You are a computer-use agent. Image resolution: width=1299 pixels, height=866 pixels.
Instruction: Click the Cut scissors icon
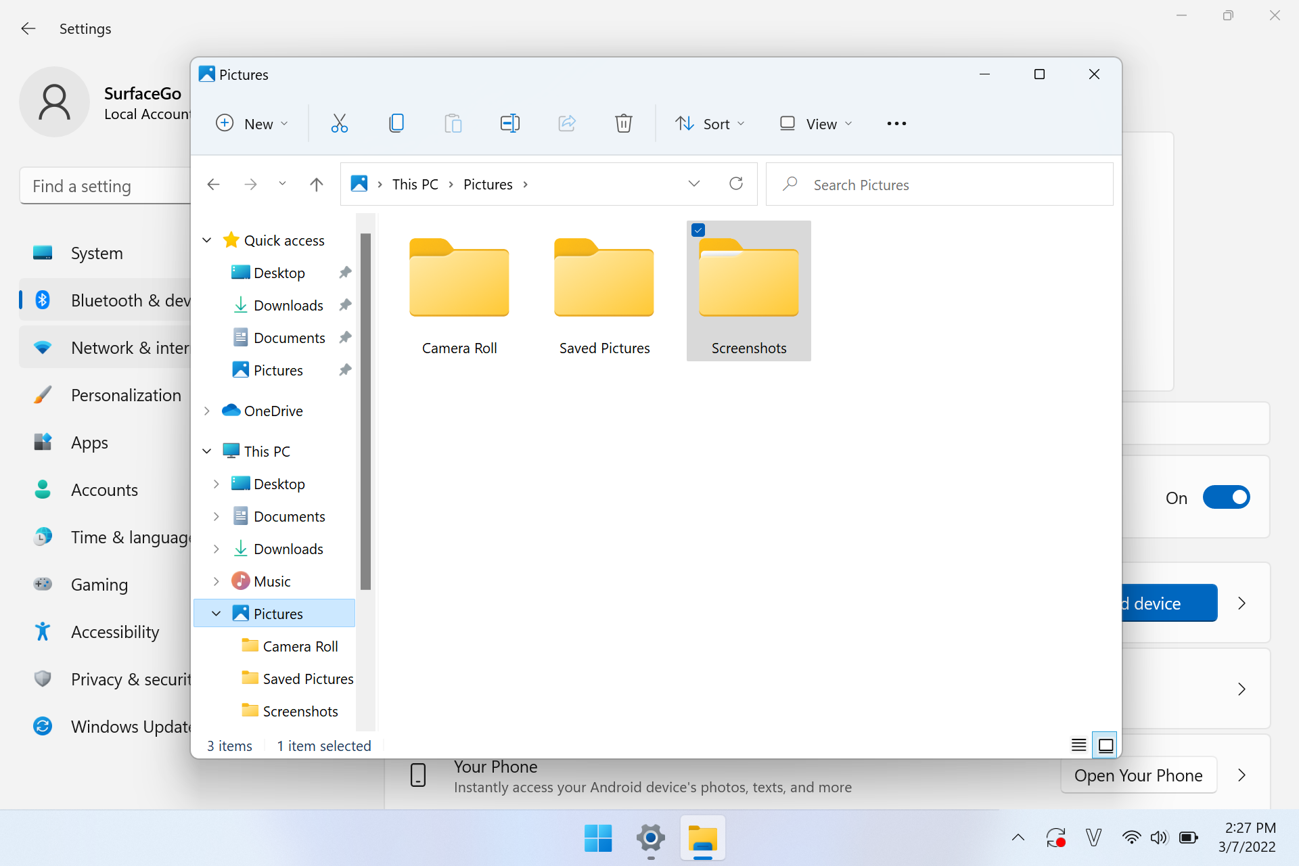pos(339,123)
